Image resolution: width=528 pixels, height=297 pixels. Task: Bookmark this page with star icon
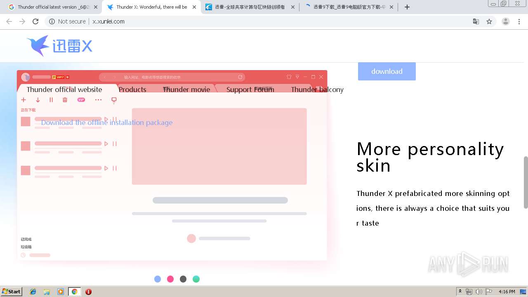click(489, 21)
